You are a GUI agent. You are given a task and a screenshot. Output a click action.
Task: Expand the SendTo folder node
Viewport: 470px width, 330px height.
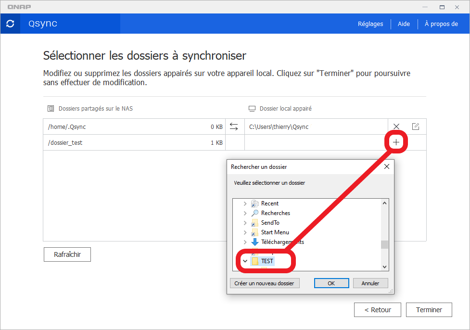pos(245,223)
